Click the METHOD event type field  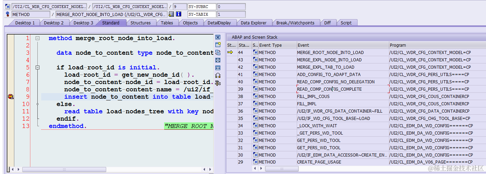pos(31,14)
